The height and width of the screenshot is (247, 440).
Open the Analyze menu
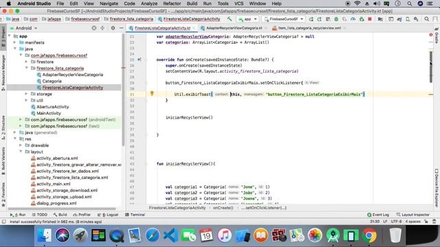149,3
